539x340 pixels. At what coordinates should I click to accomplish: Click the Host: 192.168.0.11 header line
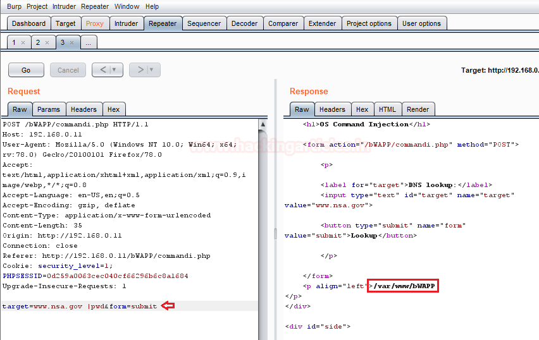pyautogui.click(x=42, y=134)
